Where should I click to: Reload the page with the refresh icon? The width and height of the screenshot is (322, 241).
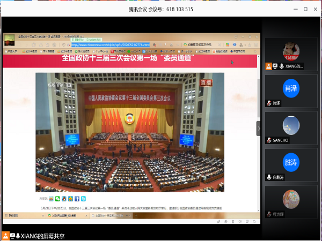(x=34, y=44)
